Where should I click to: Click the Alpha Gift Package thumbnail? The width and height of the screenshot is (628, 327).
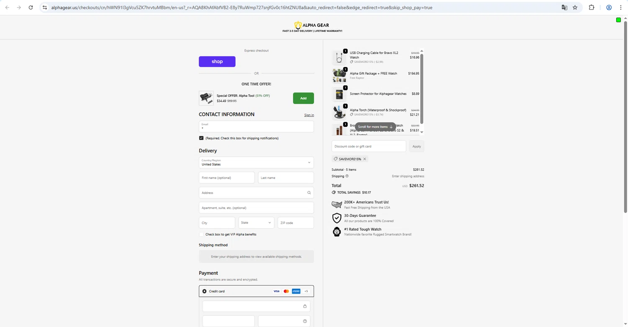(x=339, y=76)
